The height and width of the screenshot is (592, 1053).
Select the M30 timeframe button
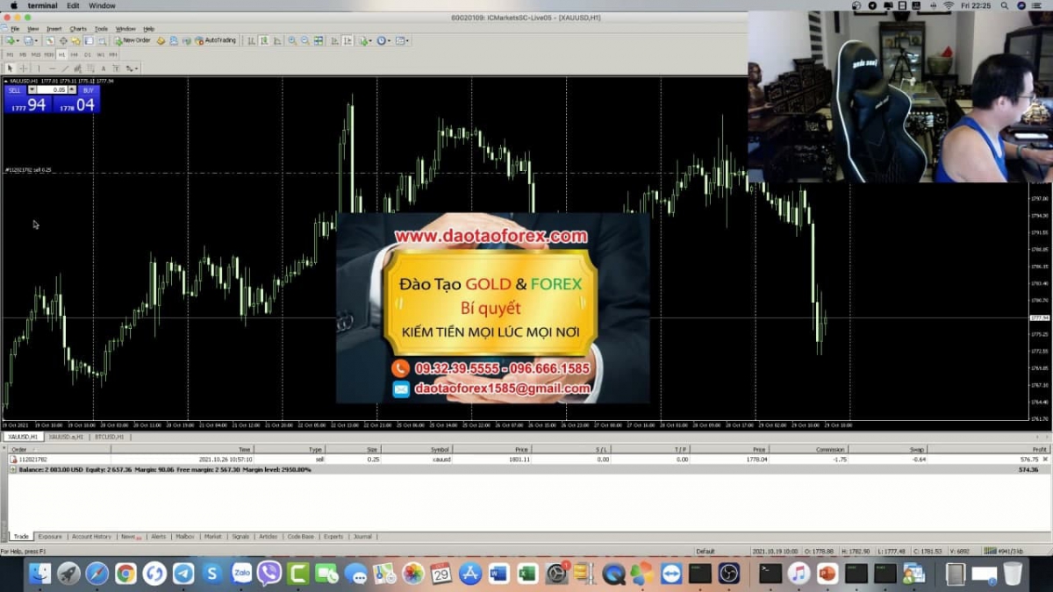(49, 54)
